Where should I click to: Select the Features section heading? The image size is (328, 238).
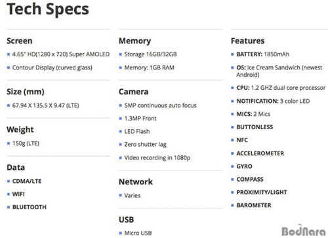pyautogui.click(x=248, y=41)
